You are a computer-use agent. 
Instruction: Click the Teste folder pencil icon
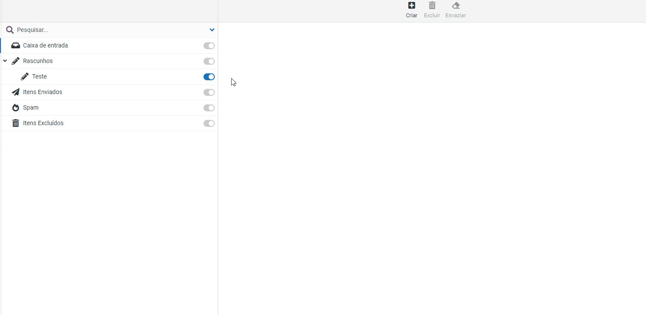tap(25, 77)
